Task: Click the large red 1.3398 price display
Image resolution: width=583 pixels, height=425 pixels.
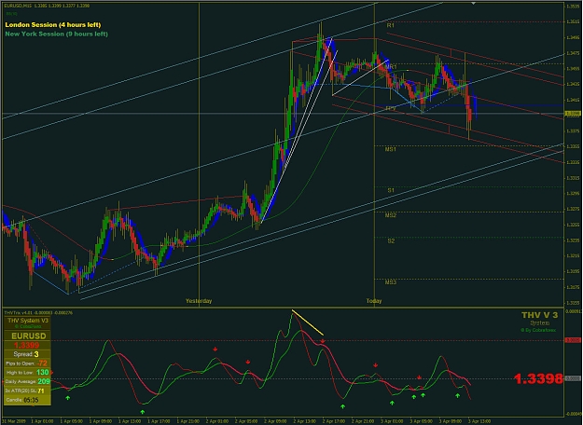Action: (x=538, y=379)
